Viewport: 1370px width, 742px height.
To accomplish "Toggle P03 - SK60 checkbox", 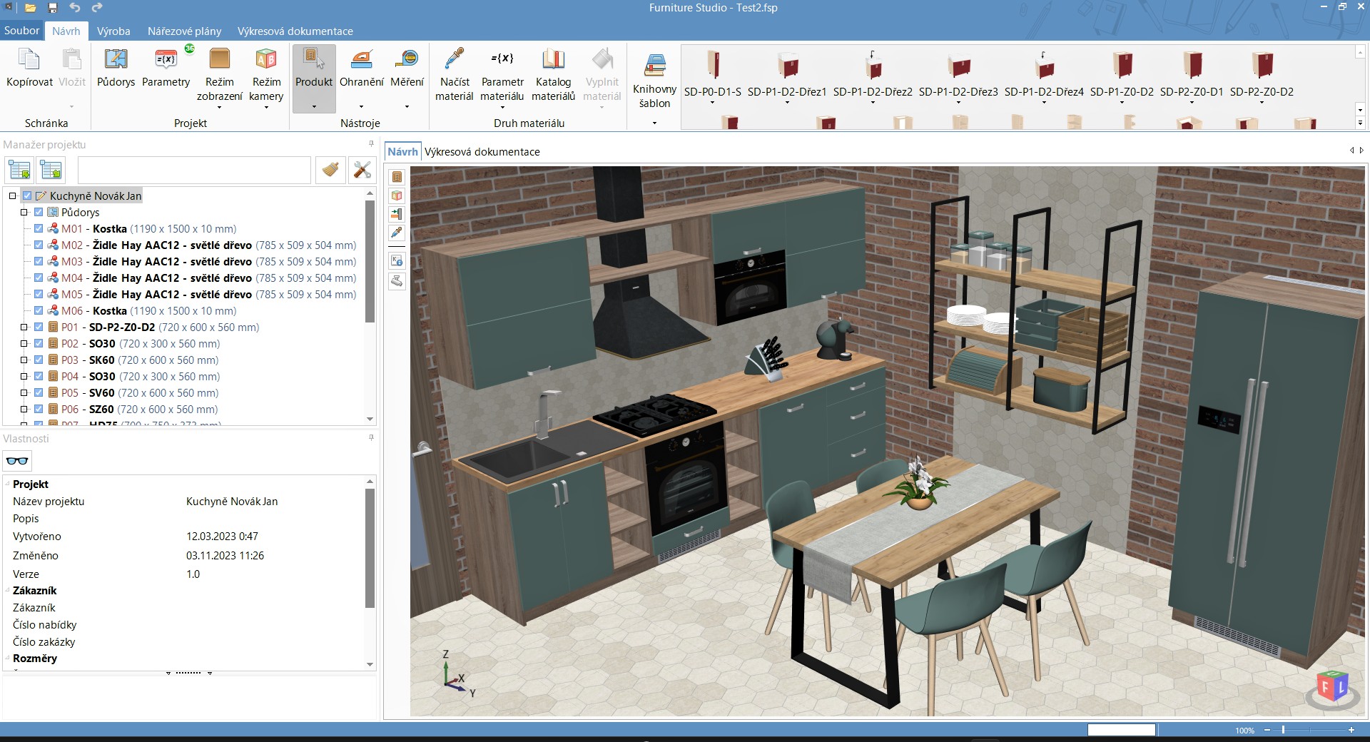I will (39, 360).
